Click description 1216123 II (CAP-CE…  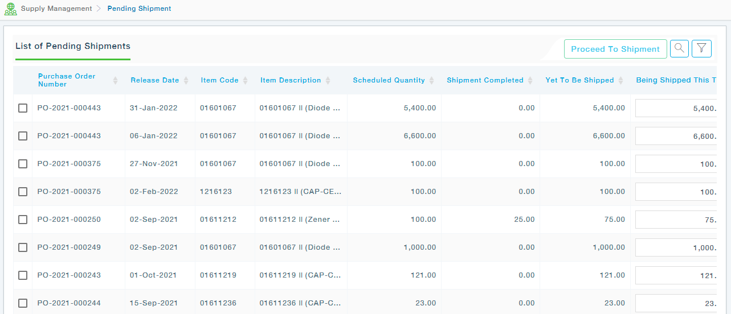[300, 192]
